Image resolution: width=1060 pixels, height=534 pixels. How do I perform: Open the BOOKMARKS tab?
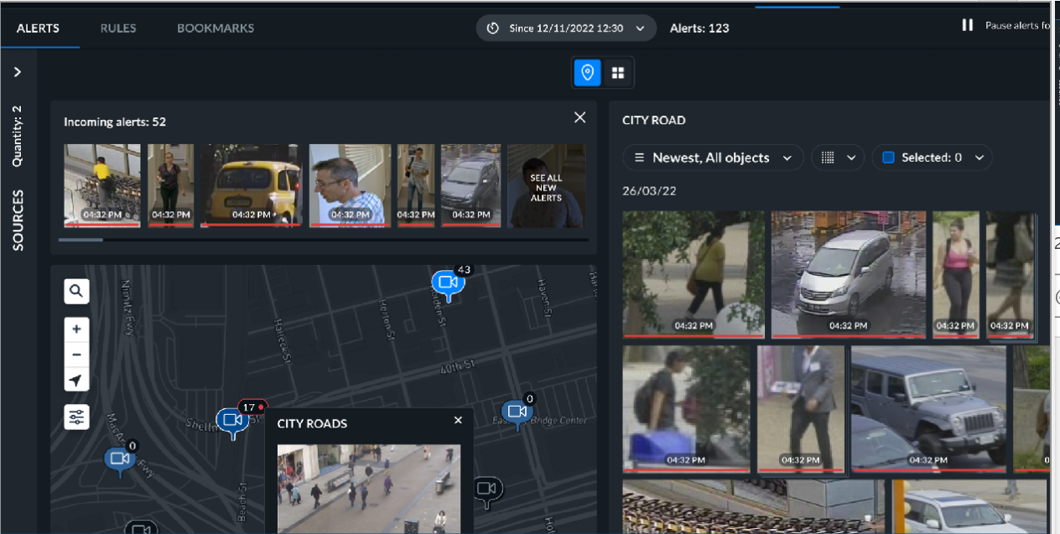click(x=216, y=28)
